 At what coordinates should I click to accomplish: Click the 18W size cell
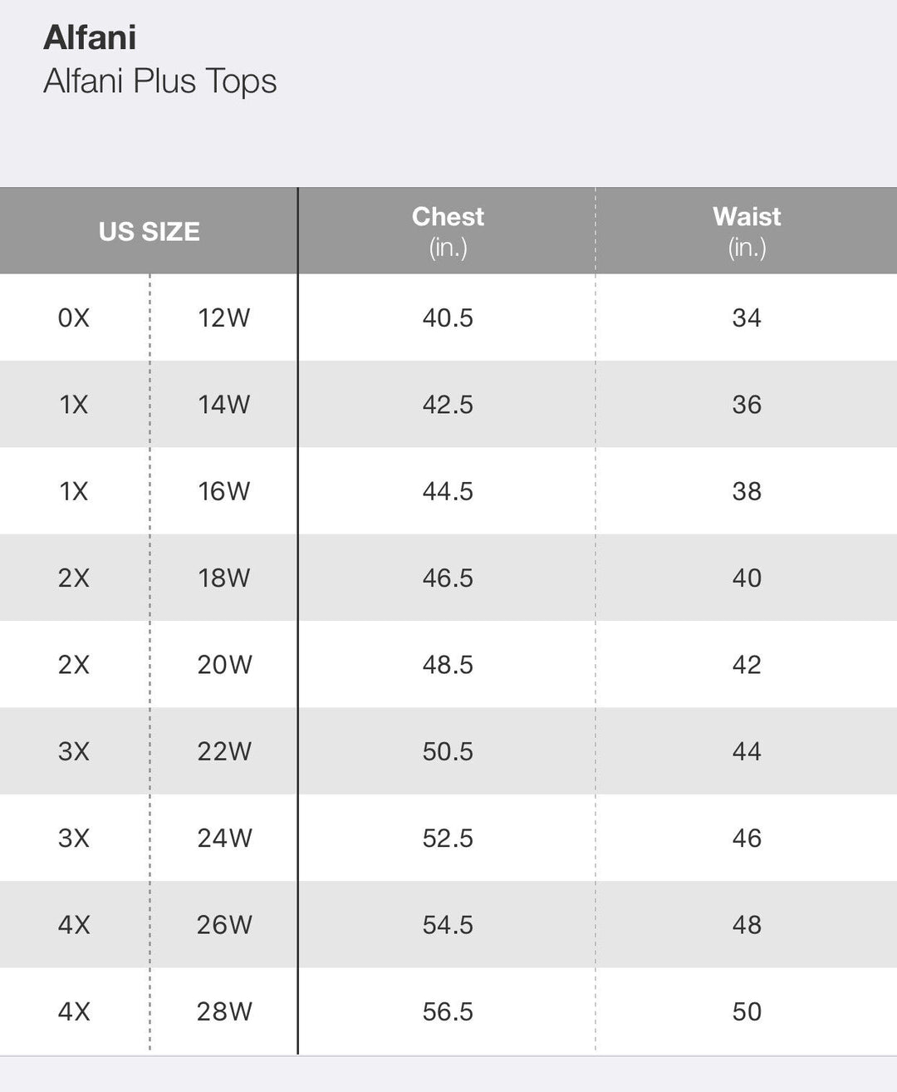click(x=224, y=578)
